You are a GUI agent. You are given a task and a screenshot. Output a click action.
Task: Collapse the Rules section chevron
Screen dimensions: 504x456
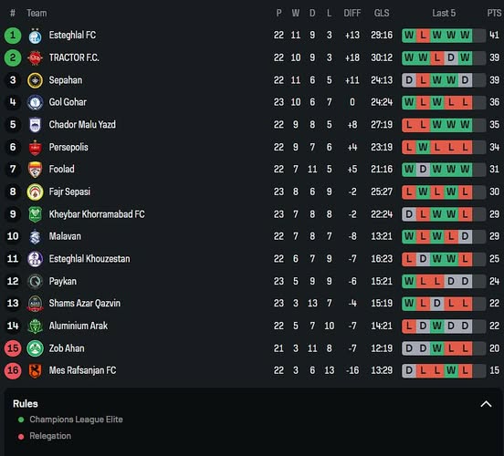(x=486, y=404)
